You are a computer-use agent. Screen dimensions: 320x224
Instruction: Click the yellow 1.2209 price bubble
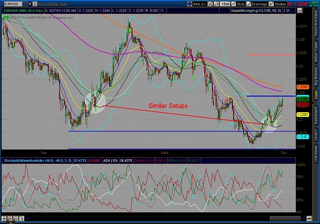coord(303,114)
